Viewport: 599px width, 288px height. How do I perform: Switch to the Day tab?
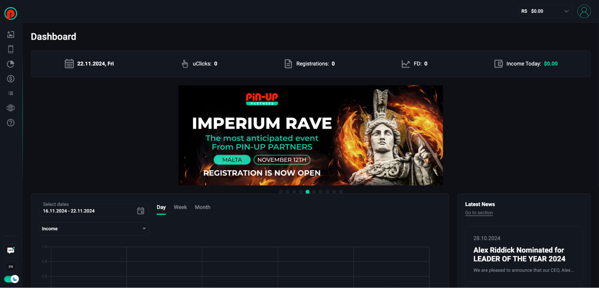coord(161,207)
